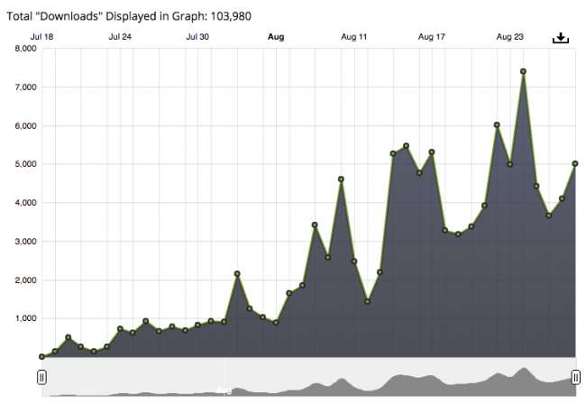586x404 pixels.
Task: Click the bold 'Aug' axis label
Action: tap(276, 37)
